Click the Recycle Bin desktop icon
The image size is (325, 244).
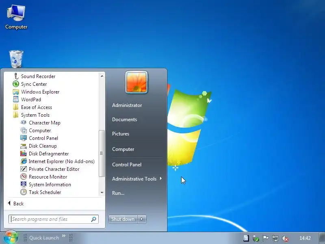coord(16,59)
